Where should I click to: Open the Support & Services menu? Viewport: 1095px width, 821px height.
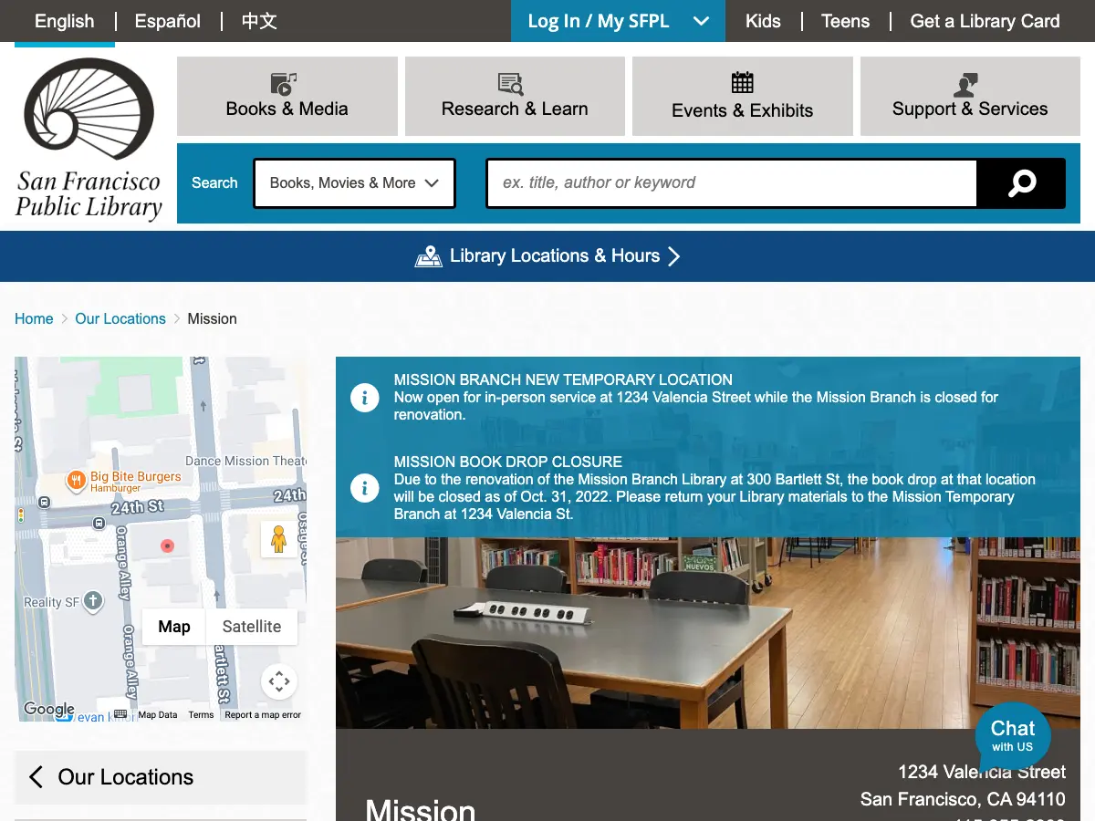coord(970,96)
